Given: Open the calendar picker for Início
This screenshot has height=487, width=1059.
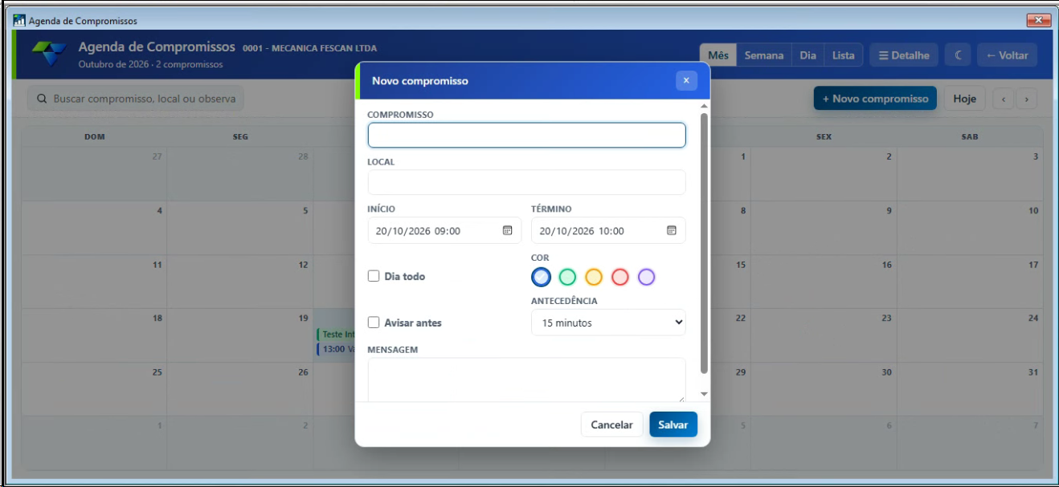Looking at the screenshot, I should pos(508,230).
